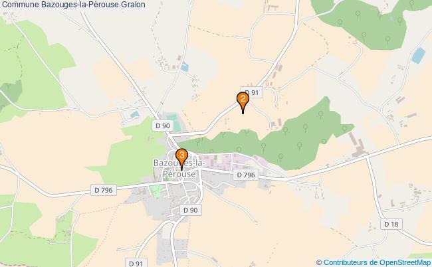
Task: Click the D 90 road shield north of town
Action: coord(163,126)
